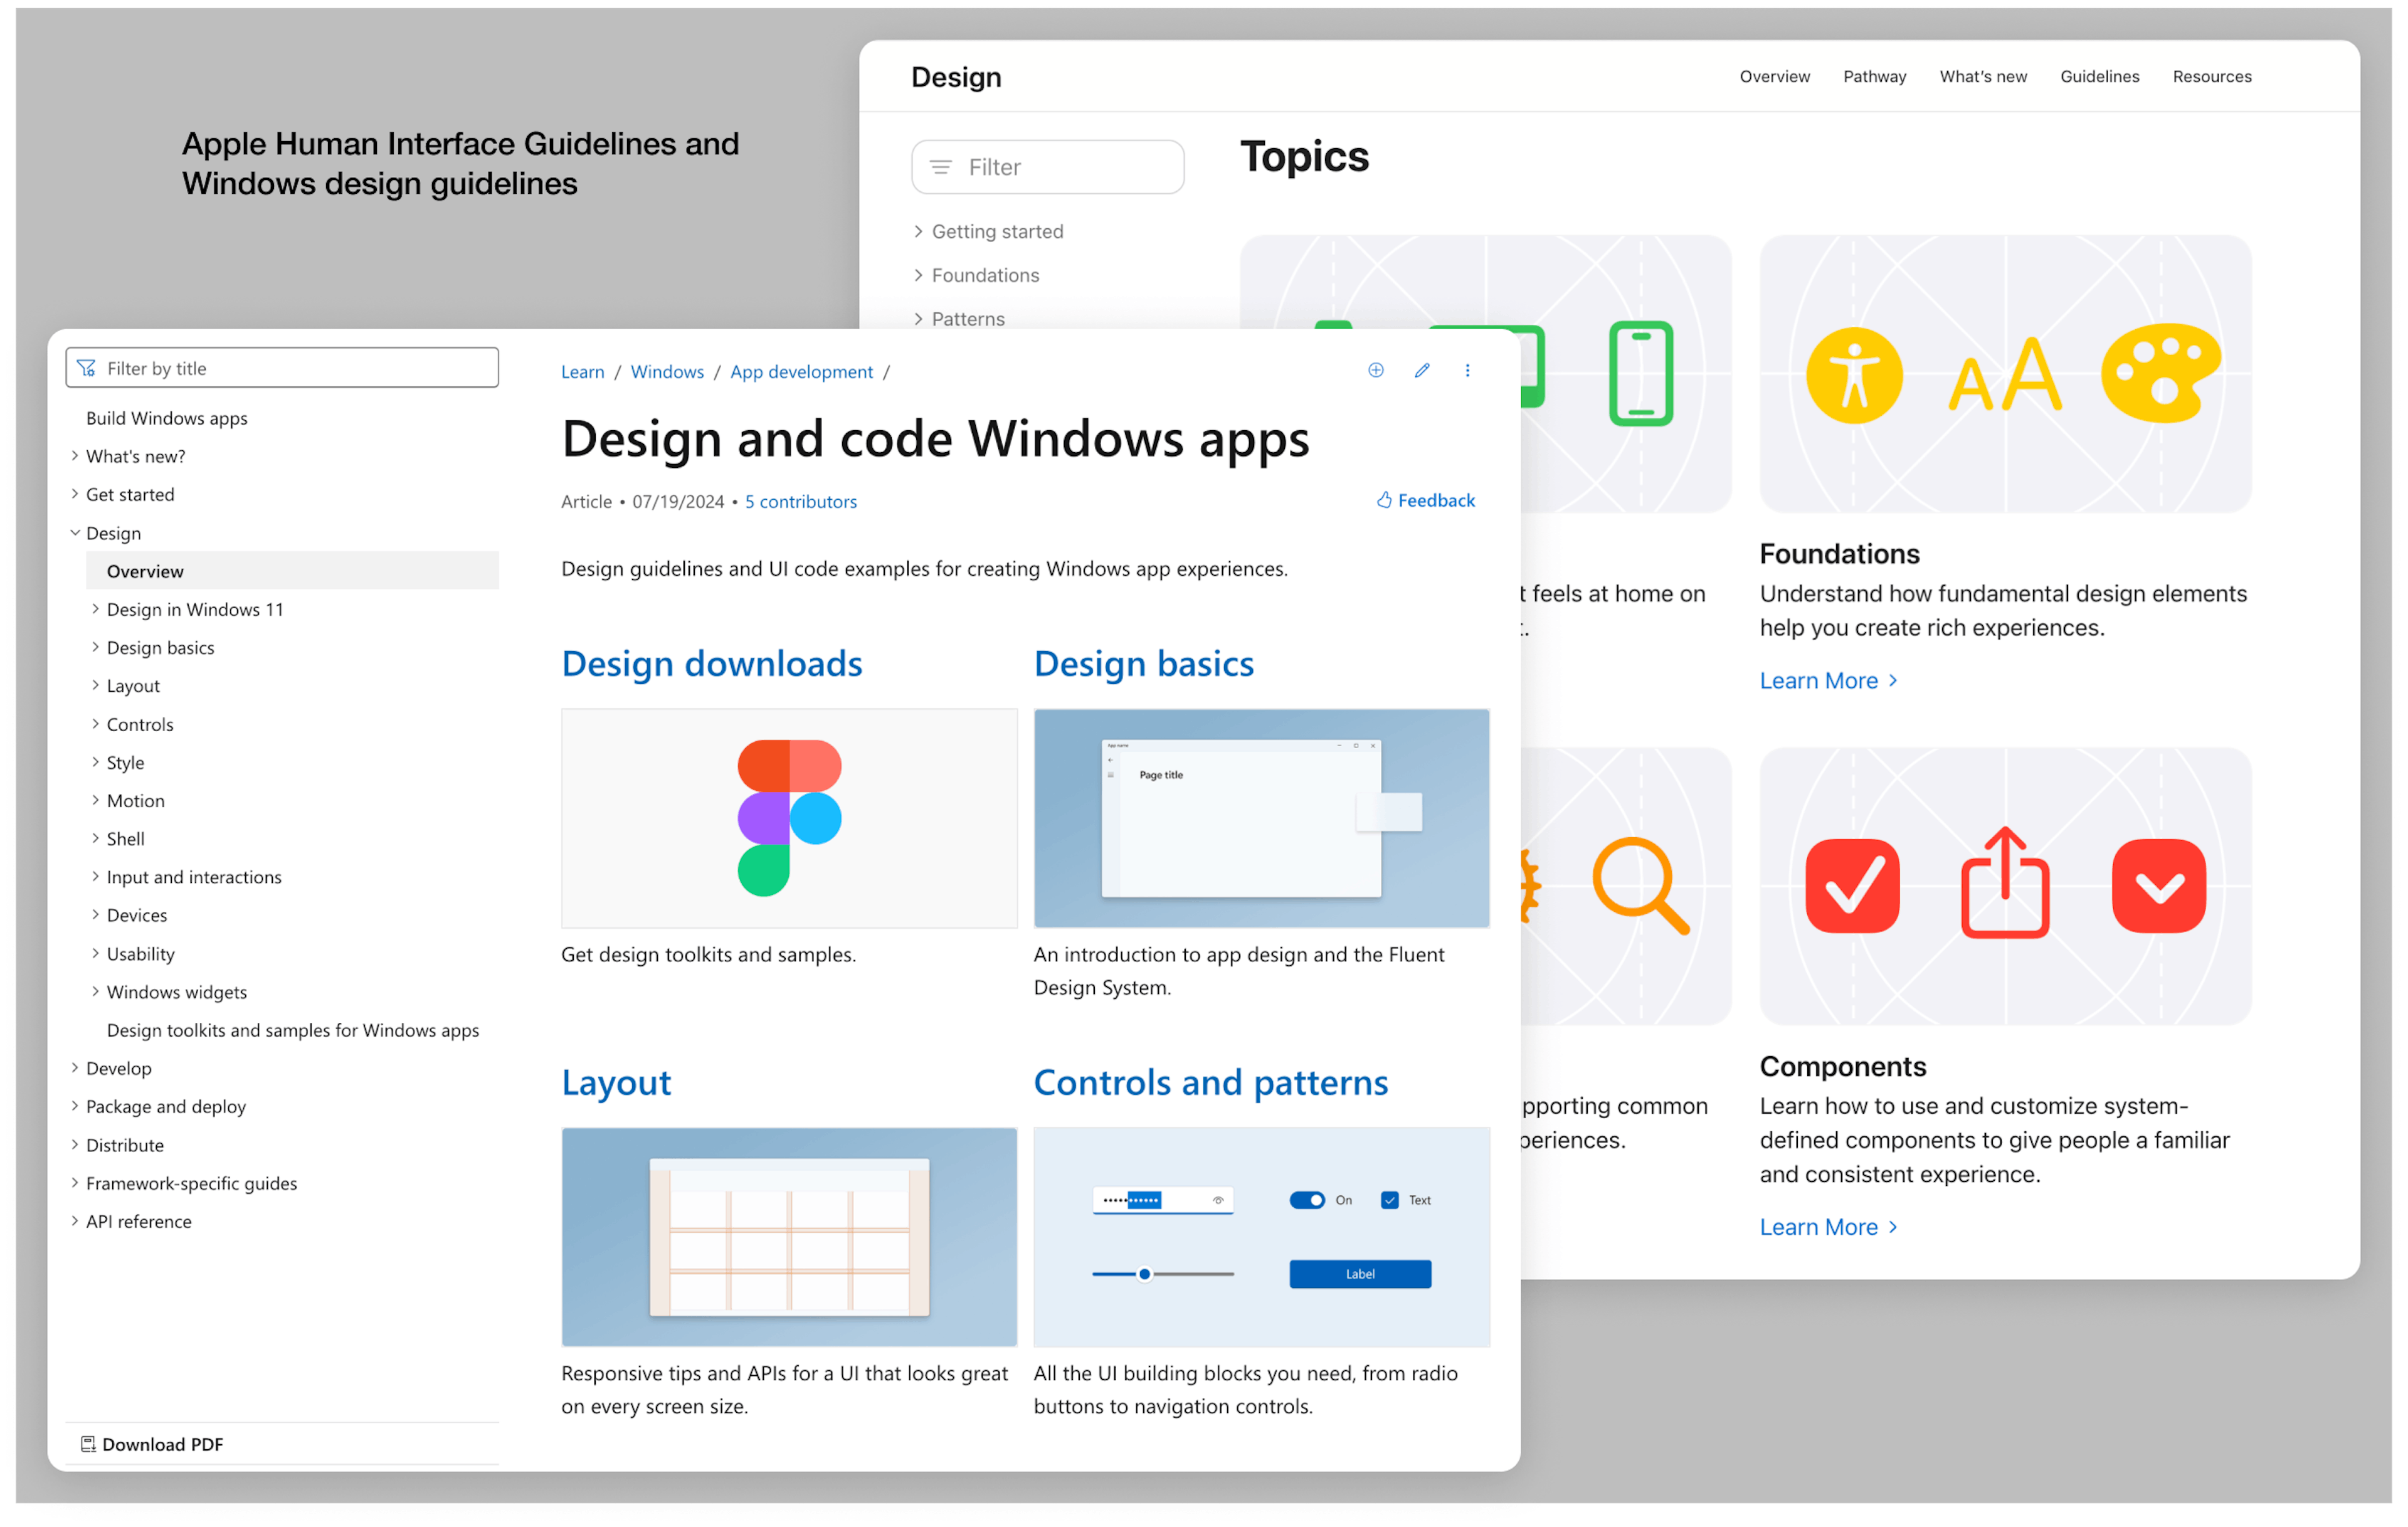Expand the Style tree item
The width and height of the screenshot is (2408, 1527).
click(x=96, y=762)
